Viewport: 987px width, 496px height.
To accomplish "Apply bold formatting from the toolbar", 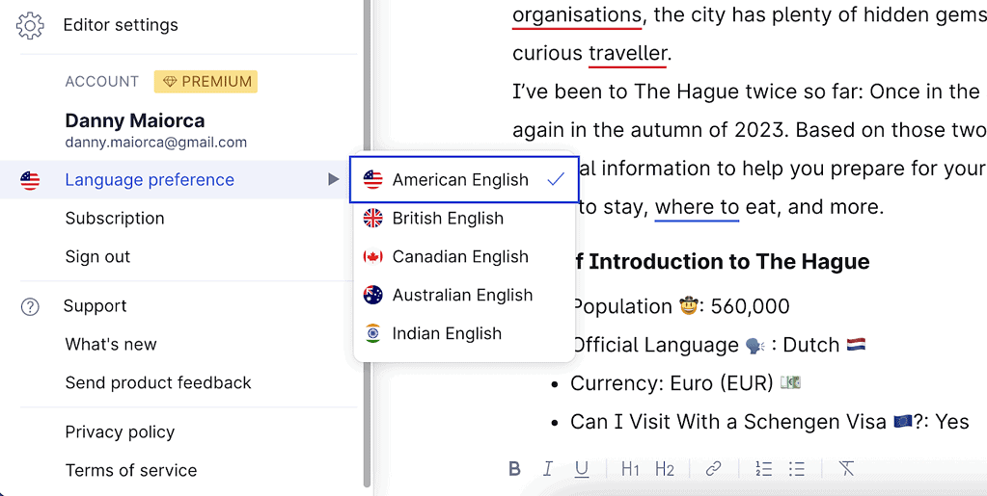I will coord(514,469).
